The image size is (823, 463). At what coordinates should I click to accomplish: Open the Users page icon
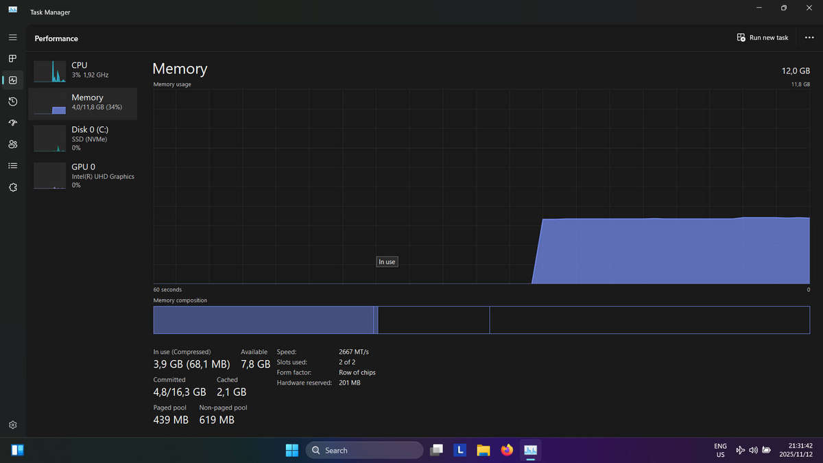[x=12, y=144]
